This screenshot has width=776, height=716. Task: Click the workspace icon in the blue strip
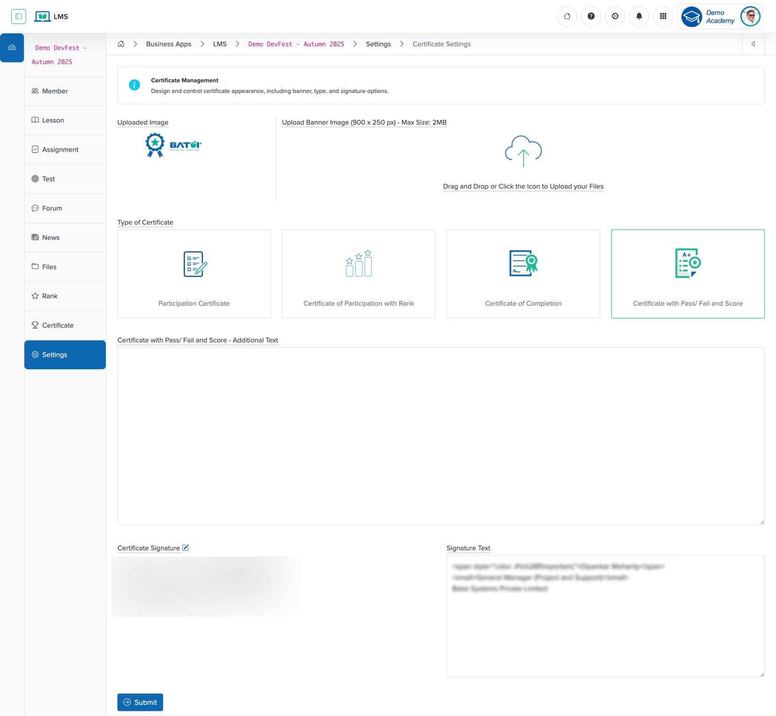pos(12,47)
